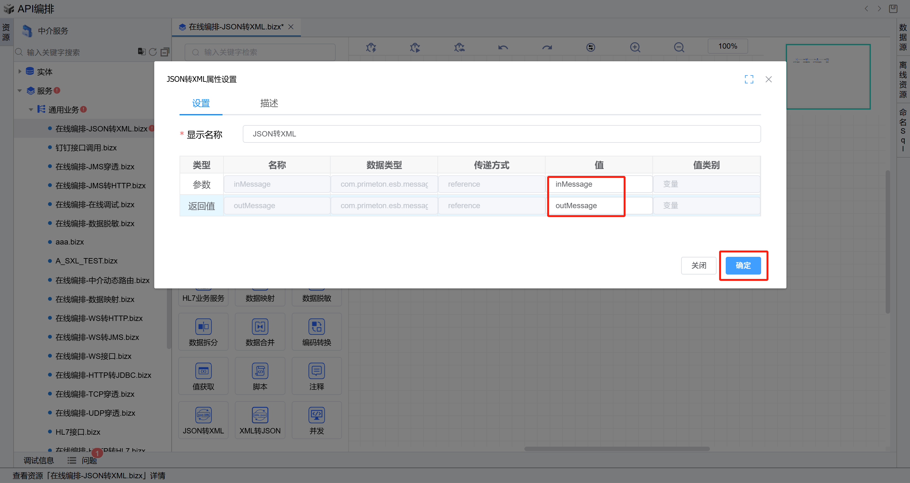Select the JSON转XML component icon
The height and width of the screenshot is (483, 910).
pos(203,415)
